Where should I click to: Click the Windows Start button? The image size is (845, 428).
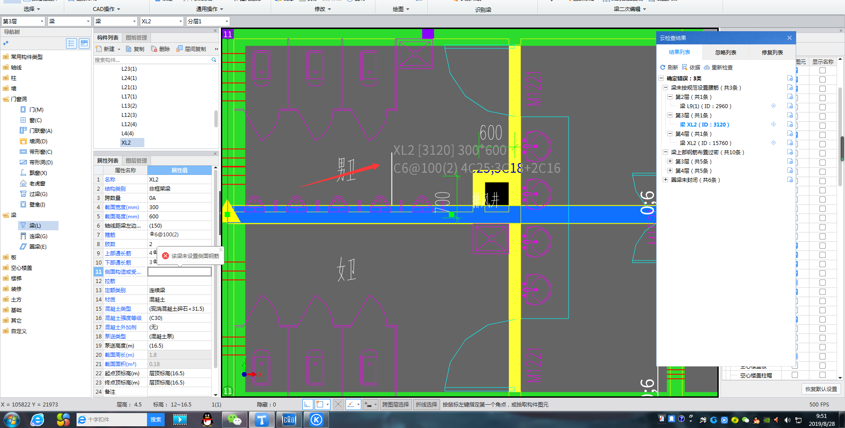click(x=11, y=420)
